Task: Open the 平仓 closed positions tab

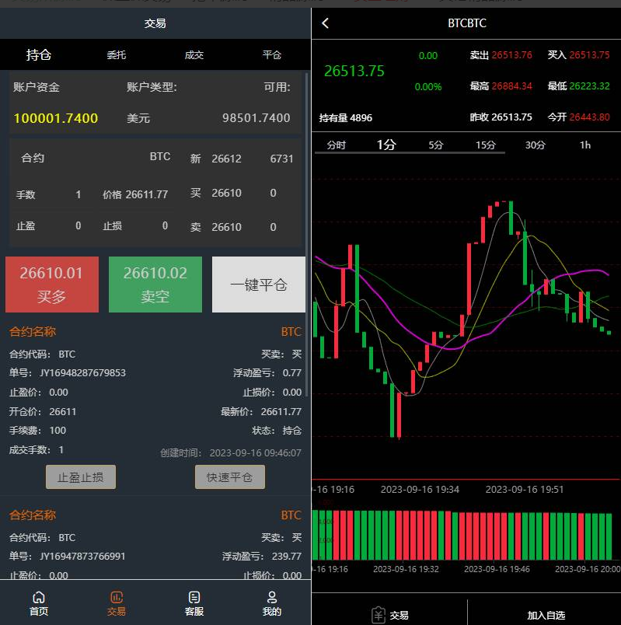Action: tap(271, 55)
